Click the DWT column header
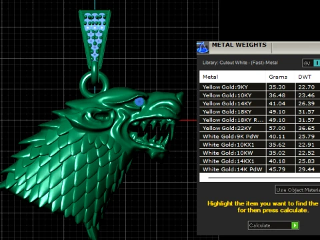320x240 pixels. click(x=308, y=77)
